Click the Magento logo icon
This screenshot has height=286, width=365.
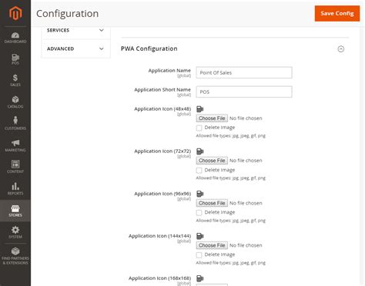(x=15, y=13)
